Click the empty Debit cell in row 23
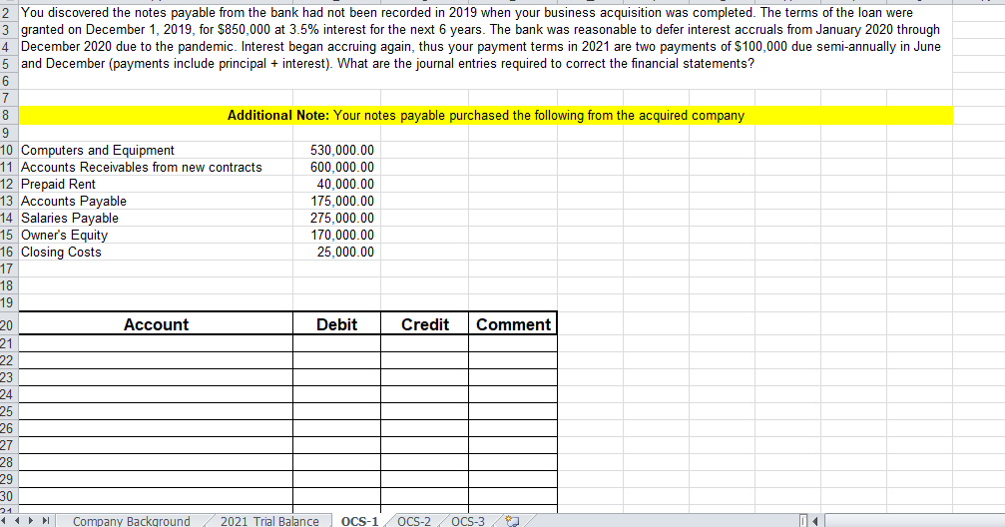The image size is (1005, 527). (x=336, y=377)
